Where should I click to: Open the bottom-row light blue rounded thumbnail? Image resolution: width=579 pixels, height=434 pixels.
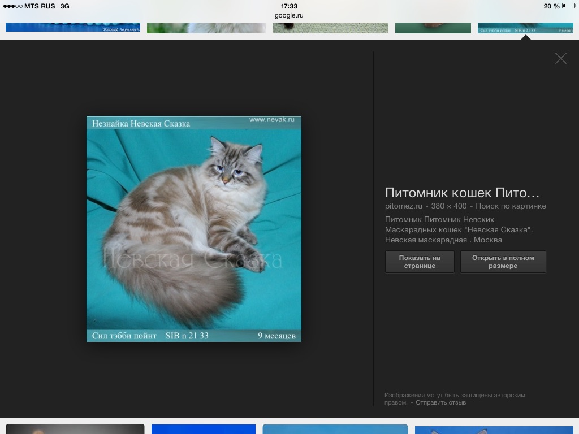click(x=335, y=429)
